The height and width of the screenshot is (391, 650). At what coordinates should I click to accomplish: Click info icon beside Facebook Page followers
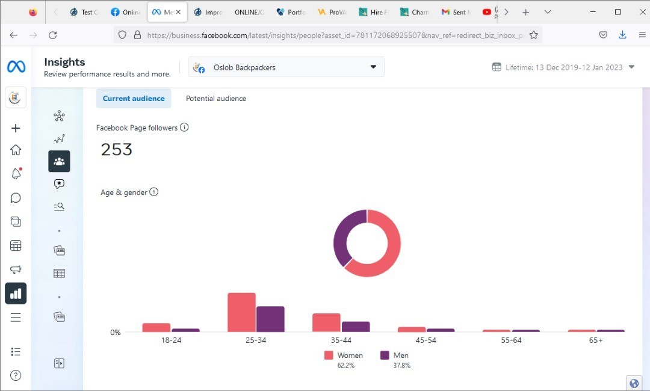point(185,127)
